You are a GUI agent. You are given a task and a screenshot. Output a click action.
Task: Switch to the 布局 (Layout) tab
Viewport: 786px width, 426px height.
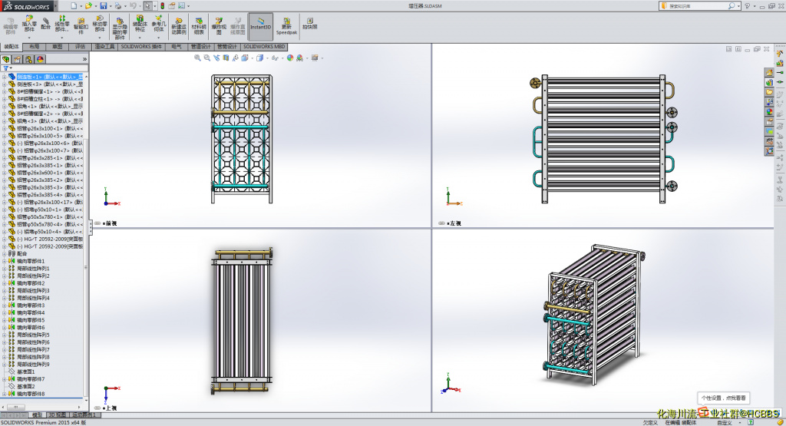pos(35,46)
